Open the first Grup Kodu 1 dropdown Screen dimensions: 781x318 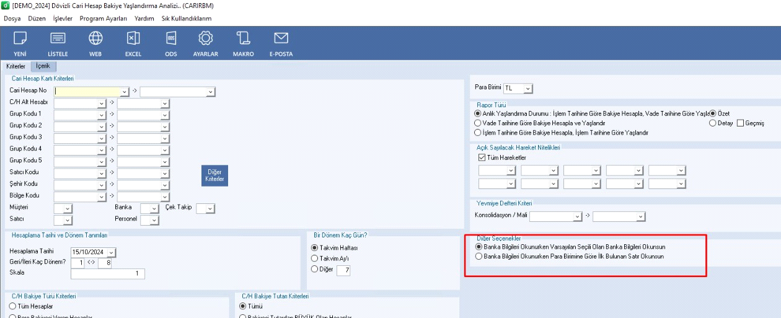pyautogui.click(x=102, y=115)
